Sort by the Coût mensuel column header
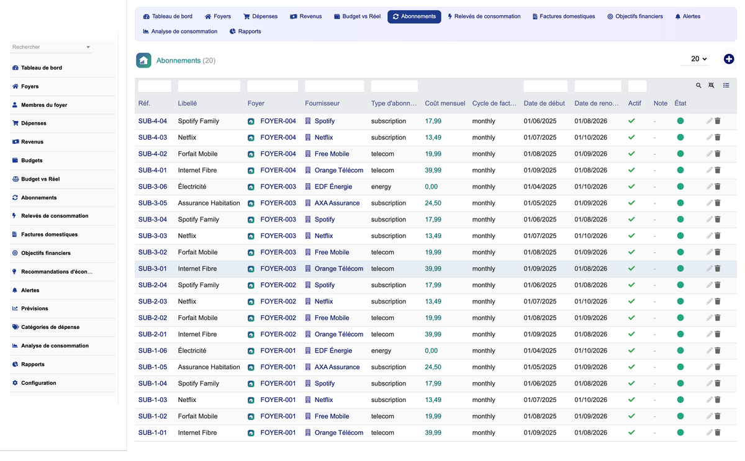 (445, 104)
